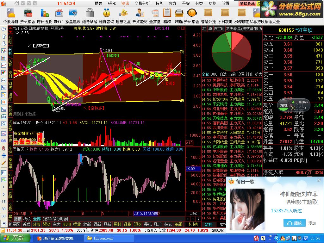
Task: Toggle 柱 view in tick panel header
Action: pyautogui.click(x=204, y=29)
